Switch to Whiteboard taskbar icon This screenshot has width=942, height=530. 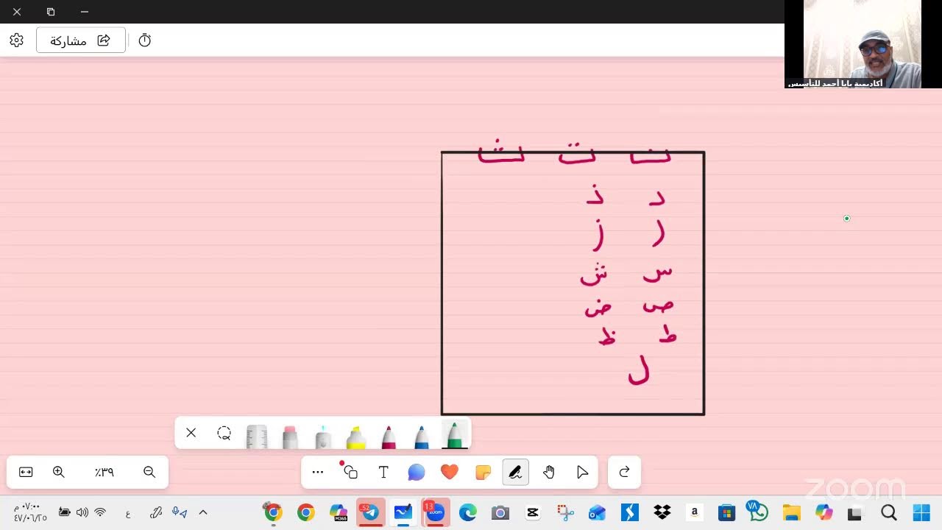coord(403,512)
